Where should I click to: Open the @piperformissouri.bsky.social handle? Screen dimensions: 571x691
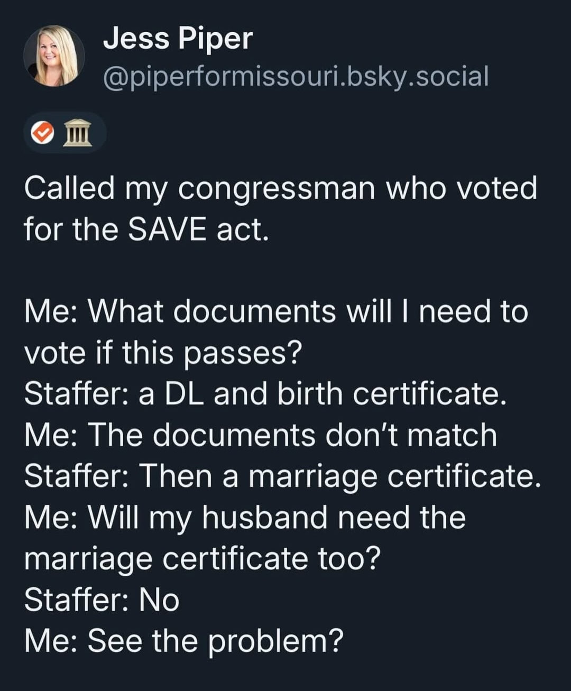[x=296, y=76]
